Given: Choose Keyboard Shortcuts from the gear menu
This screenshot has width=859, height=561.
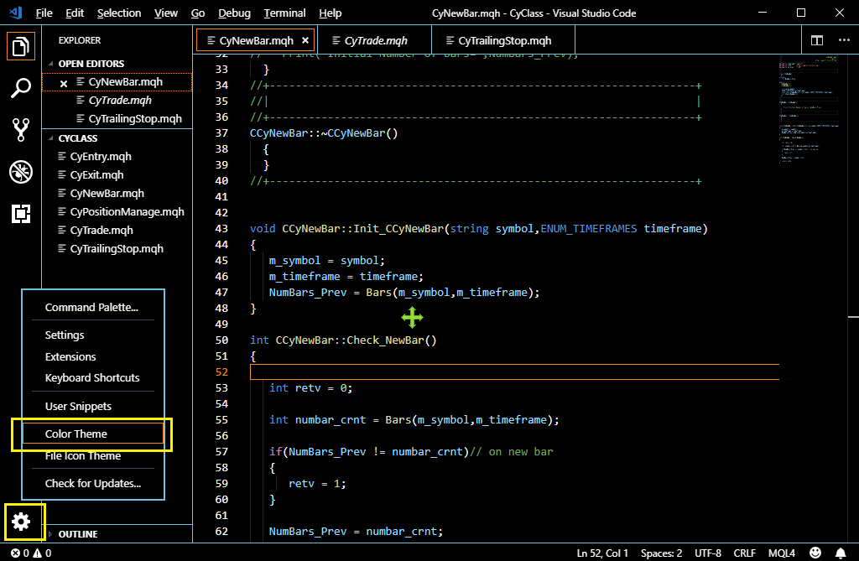Looking at the screenshot, I should coord(92,378).
